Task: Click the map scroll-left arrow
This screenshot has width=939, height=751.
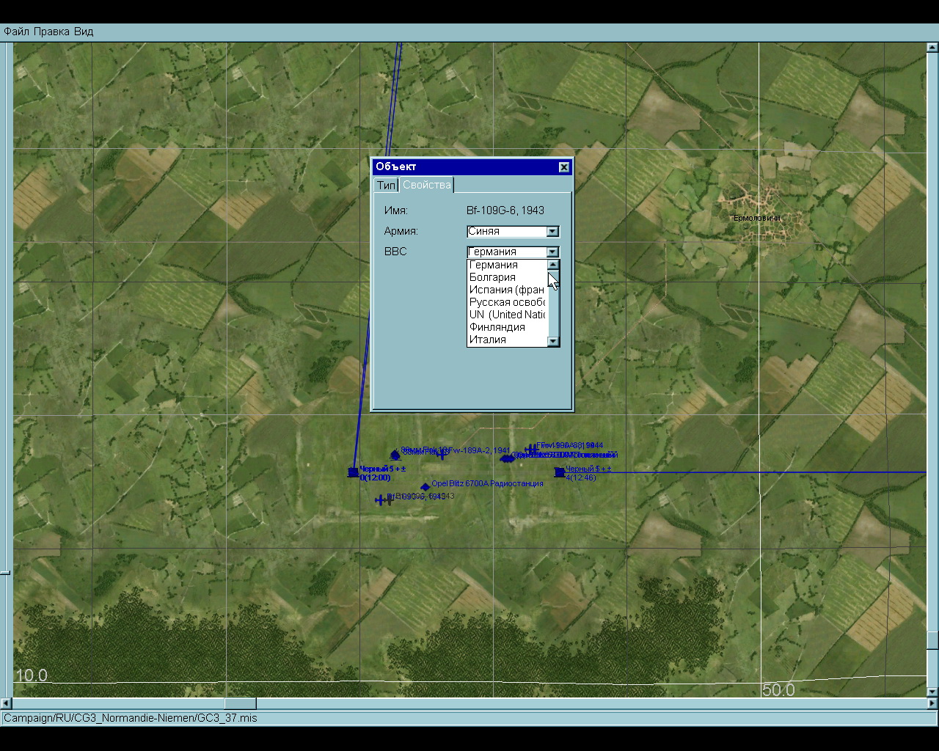Action: pos(7,704)
